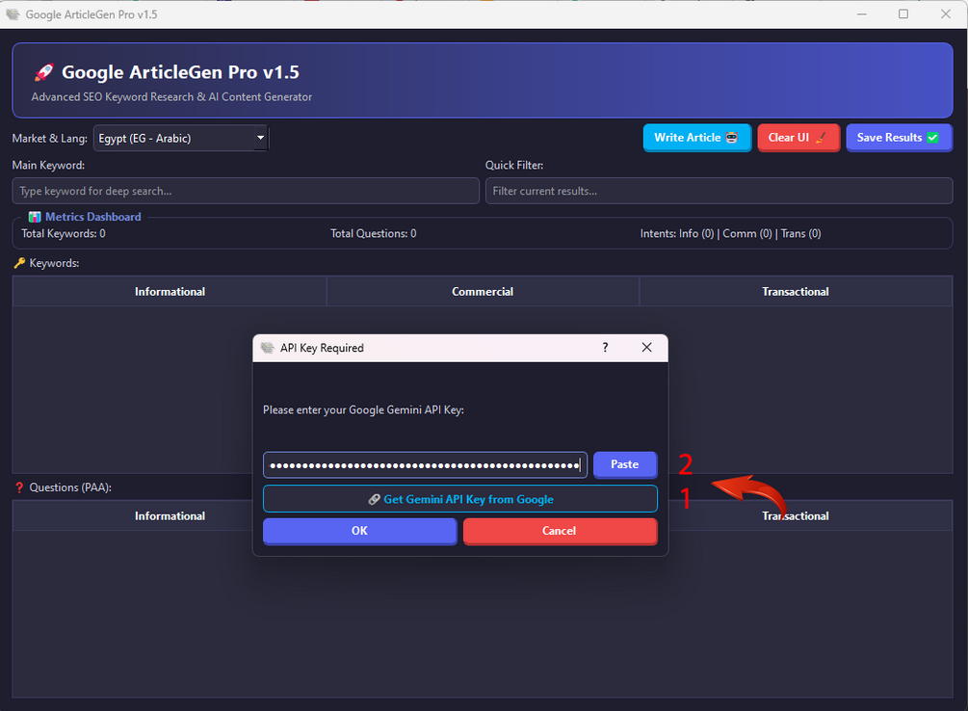Open Get Gemini API Key from Google link
968x711 pixels.
point(460,499)
